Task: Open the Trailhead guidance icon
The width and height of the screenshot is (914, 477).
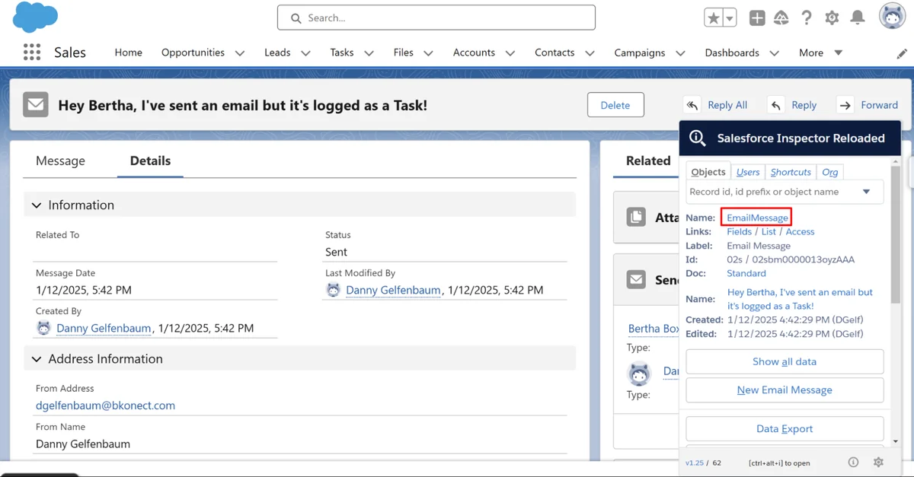Action: click(x=781, y=17)
